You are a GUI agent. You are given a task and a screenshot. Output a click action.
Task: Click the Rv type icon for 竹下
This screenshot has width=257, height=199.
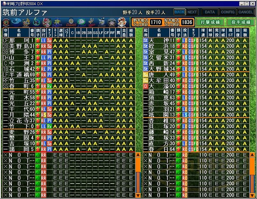coord(49,126)
